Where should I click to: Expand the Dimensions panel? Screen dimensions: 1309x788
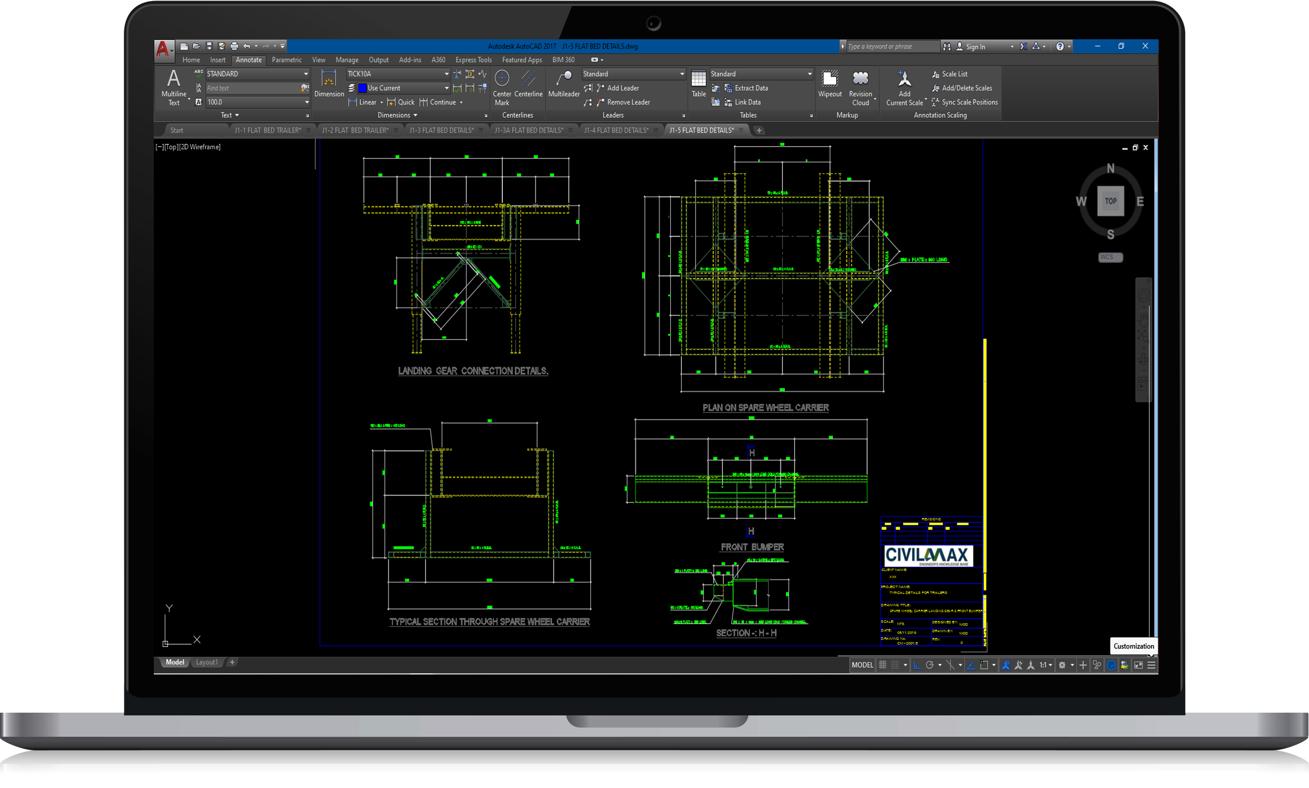[398, 115]
